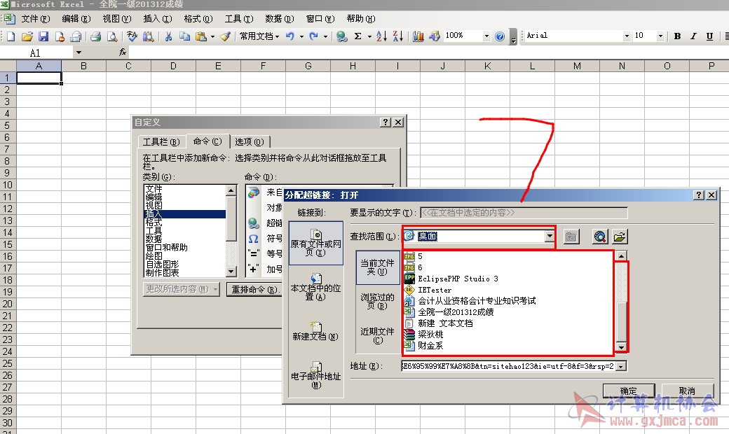Select file IETester in list
Viewport: 729px width, 434px height.
(434, 290)
